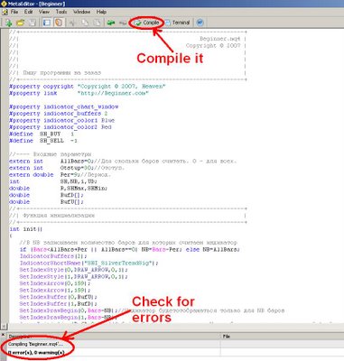The height and width of the screenshot is (361, 344).
Task: Click the Terminal button
Action: point(177,23)
